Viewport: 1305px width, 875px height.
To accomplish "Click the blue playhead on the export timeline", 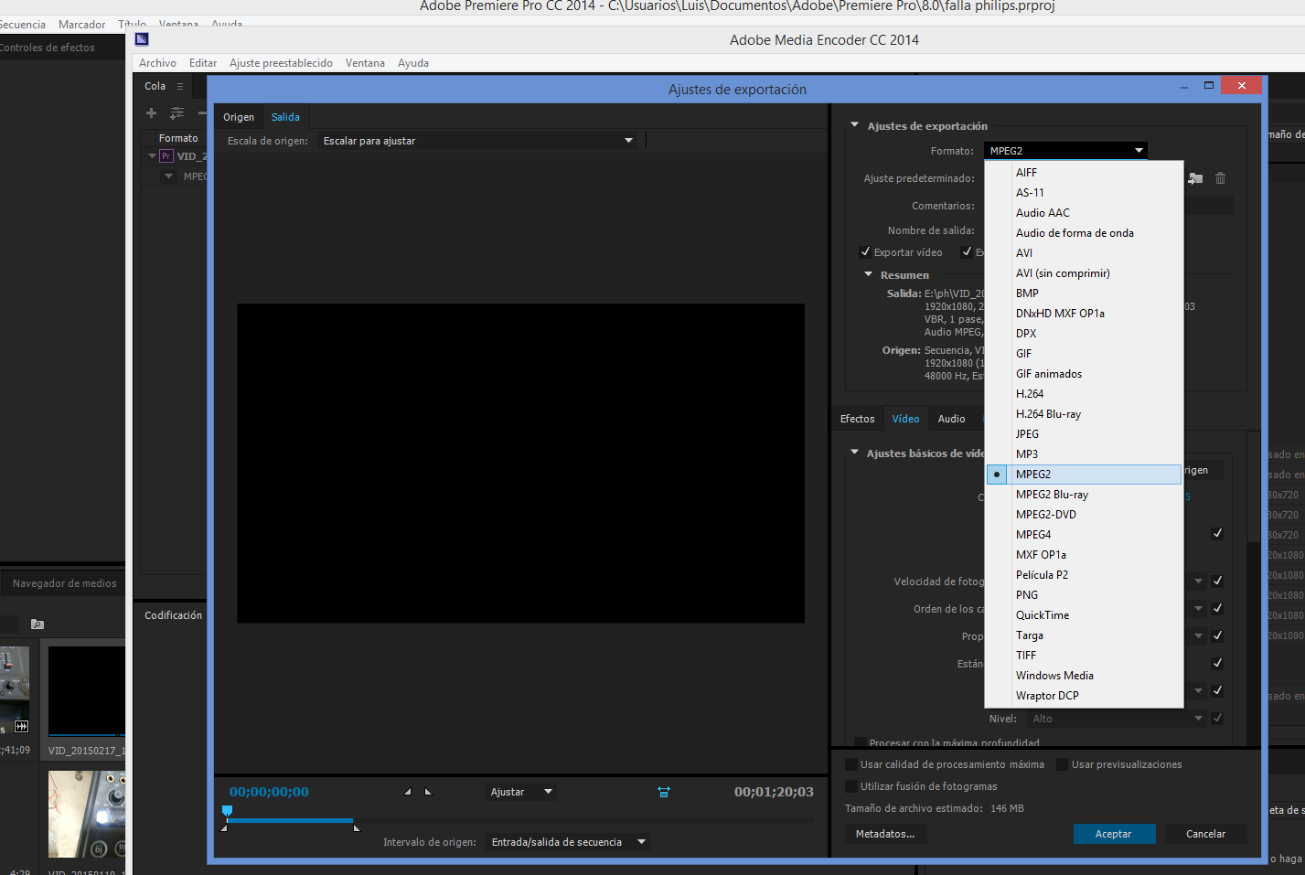I will point(228,810).
